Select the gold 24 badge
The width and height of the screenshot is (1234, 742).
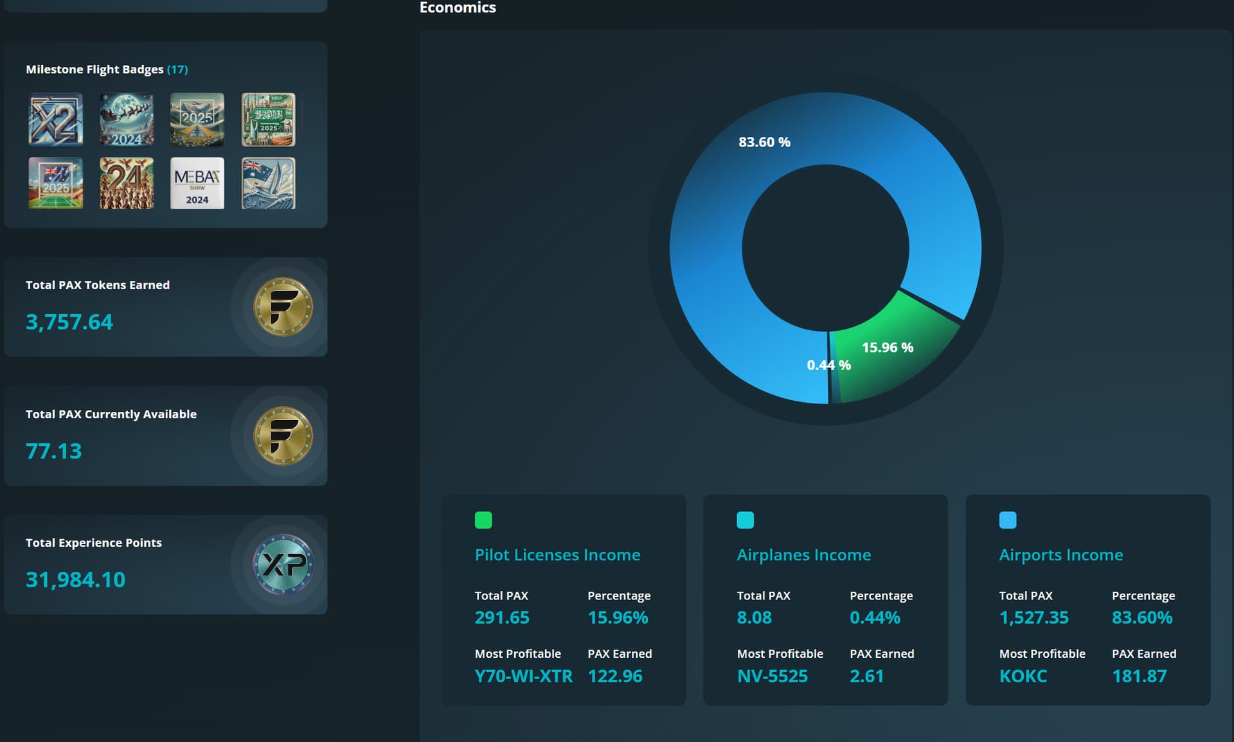tap(127, 183)
